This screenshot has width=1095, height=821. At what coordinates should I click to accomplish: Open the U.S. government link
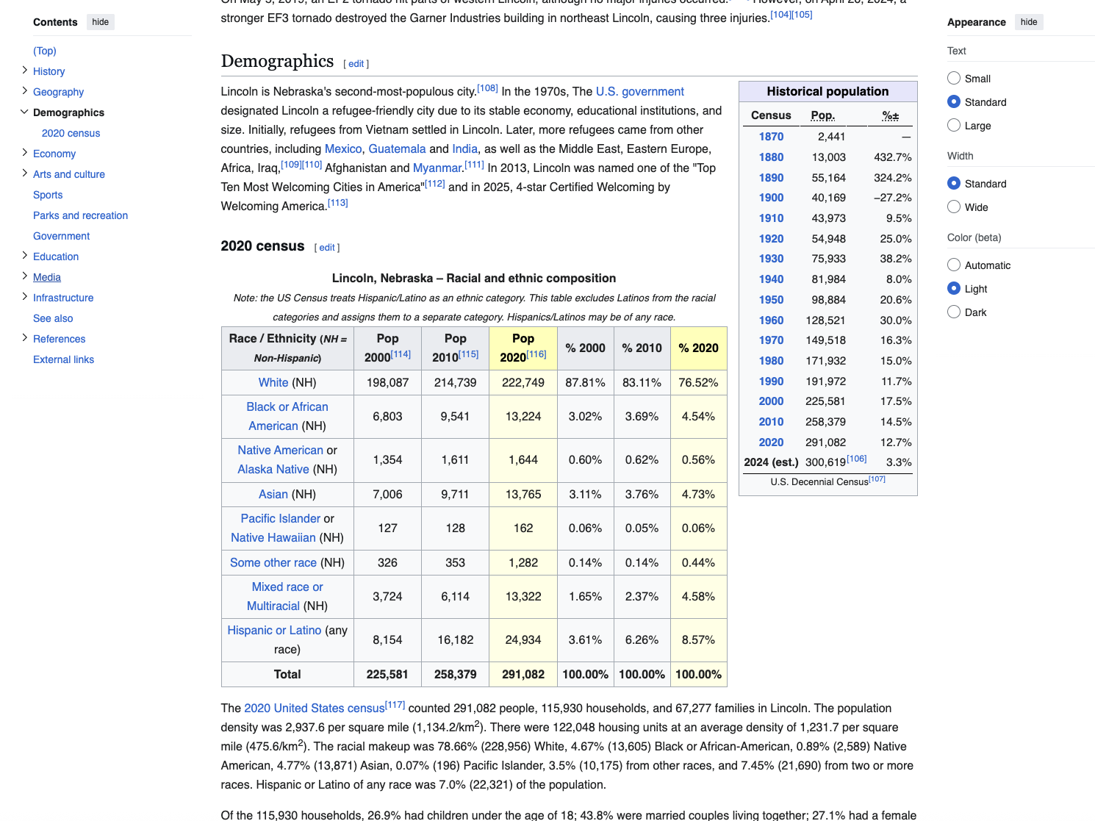tap(640, 92)
